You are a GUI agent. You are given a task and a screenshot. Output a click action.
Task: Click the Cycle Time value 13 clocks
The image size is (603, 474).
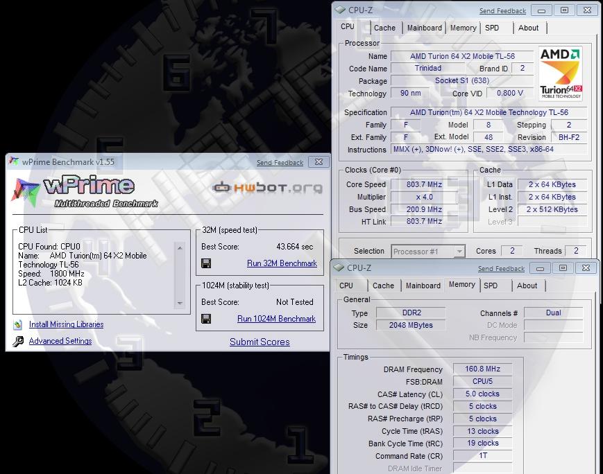483,431
